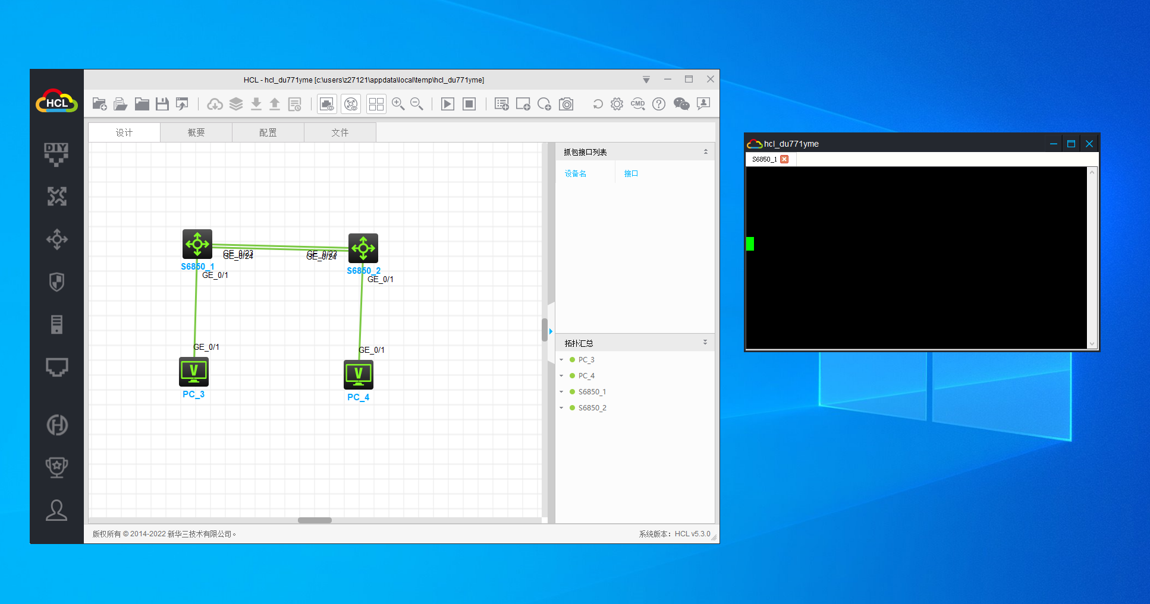The width and height of the screenshot is (1150, 604).
Task: Open the settings gear icon
Action: click(617, 104)
